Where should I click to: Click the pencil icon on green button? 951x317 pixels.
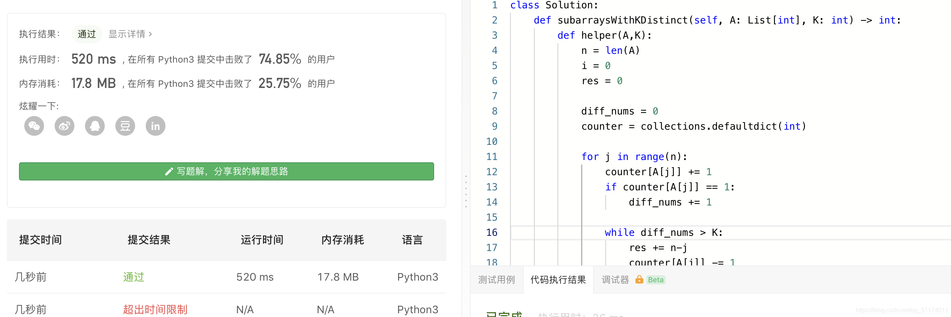169,172
